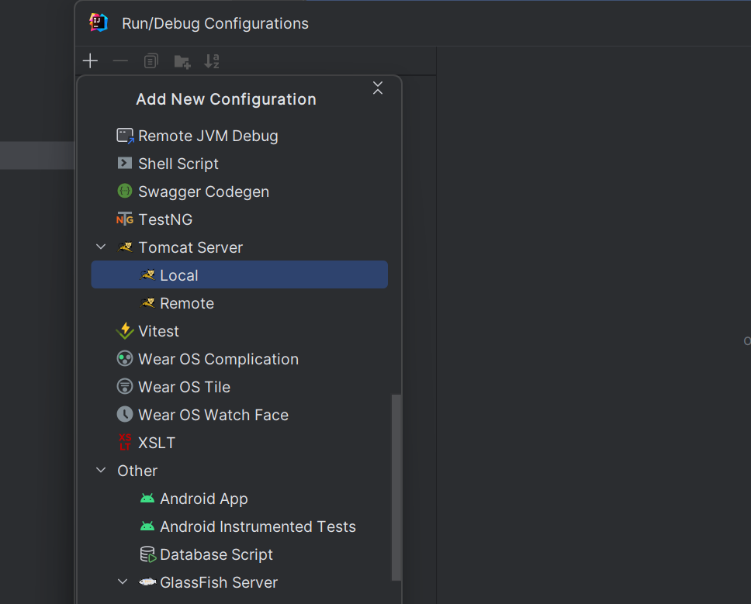Click the TestNG icon
The height and width of the screenshot is (604, 751).
pyautogui.click(x=125, y=219)
